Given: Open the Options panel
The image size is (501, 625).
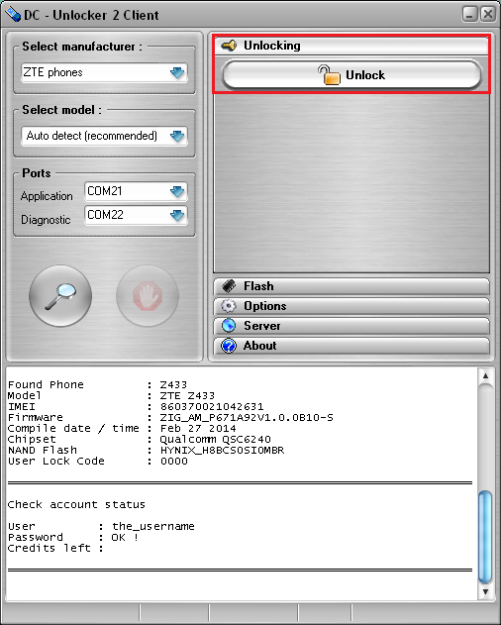Looking at the screenshot, I should pos(351,306).
